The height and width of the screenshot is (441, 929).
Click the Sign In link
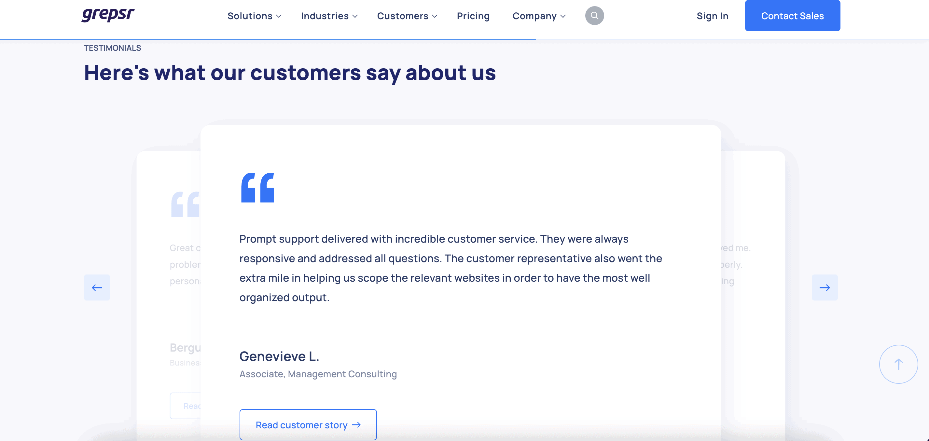pos(712,16)
